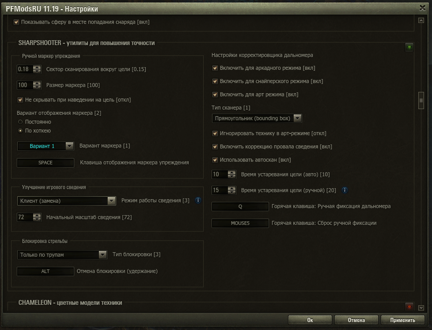Viewport: 432px width, 330px height.
Task: Decrease Начальный масштаб сведения stepper value
Action: 37,219
